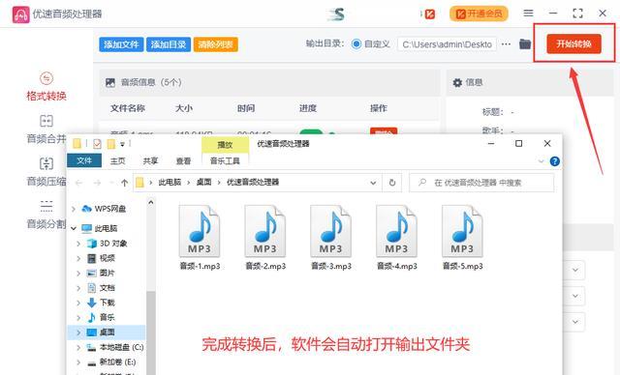Open the 文件 tab in Explorer ribbon
The image size is (620, 375).
(84, 160)
